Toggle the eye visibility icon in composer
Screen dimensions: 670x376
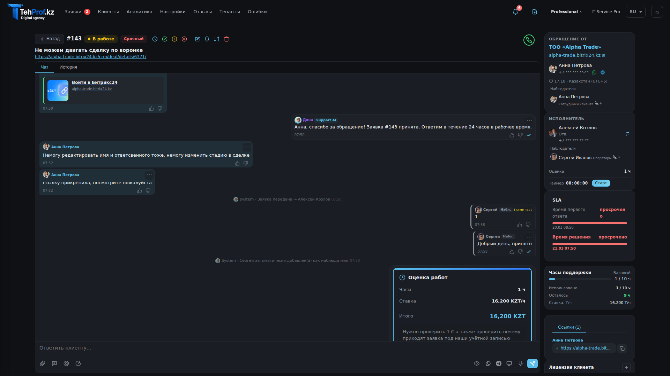coord(477,363)
